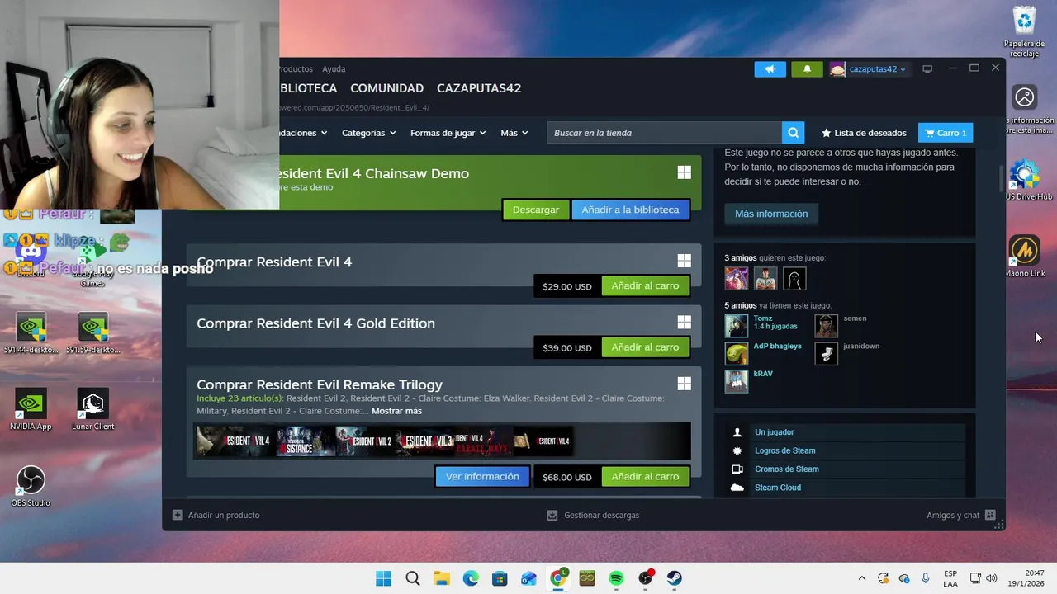Click the Steam Cloud icon
The width and height of the screenshot is (1057, 594).
pos(737,488)
